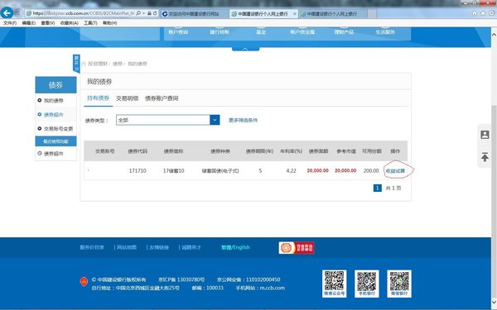Open 生活服务 in the top navigation
The width and height of the screenshot is (497, 310).
(385, 32)
